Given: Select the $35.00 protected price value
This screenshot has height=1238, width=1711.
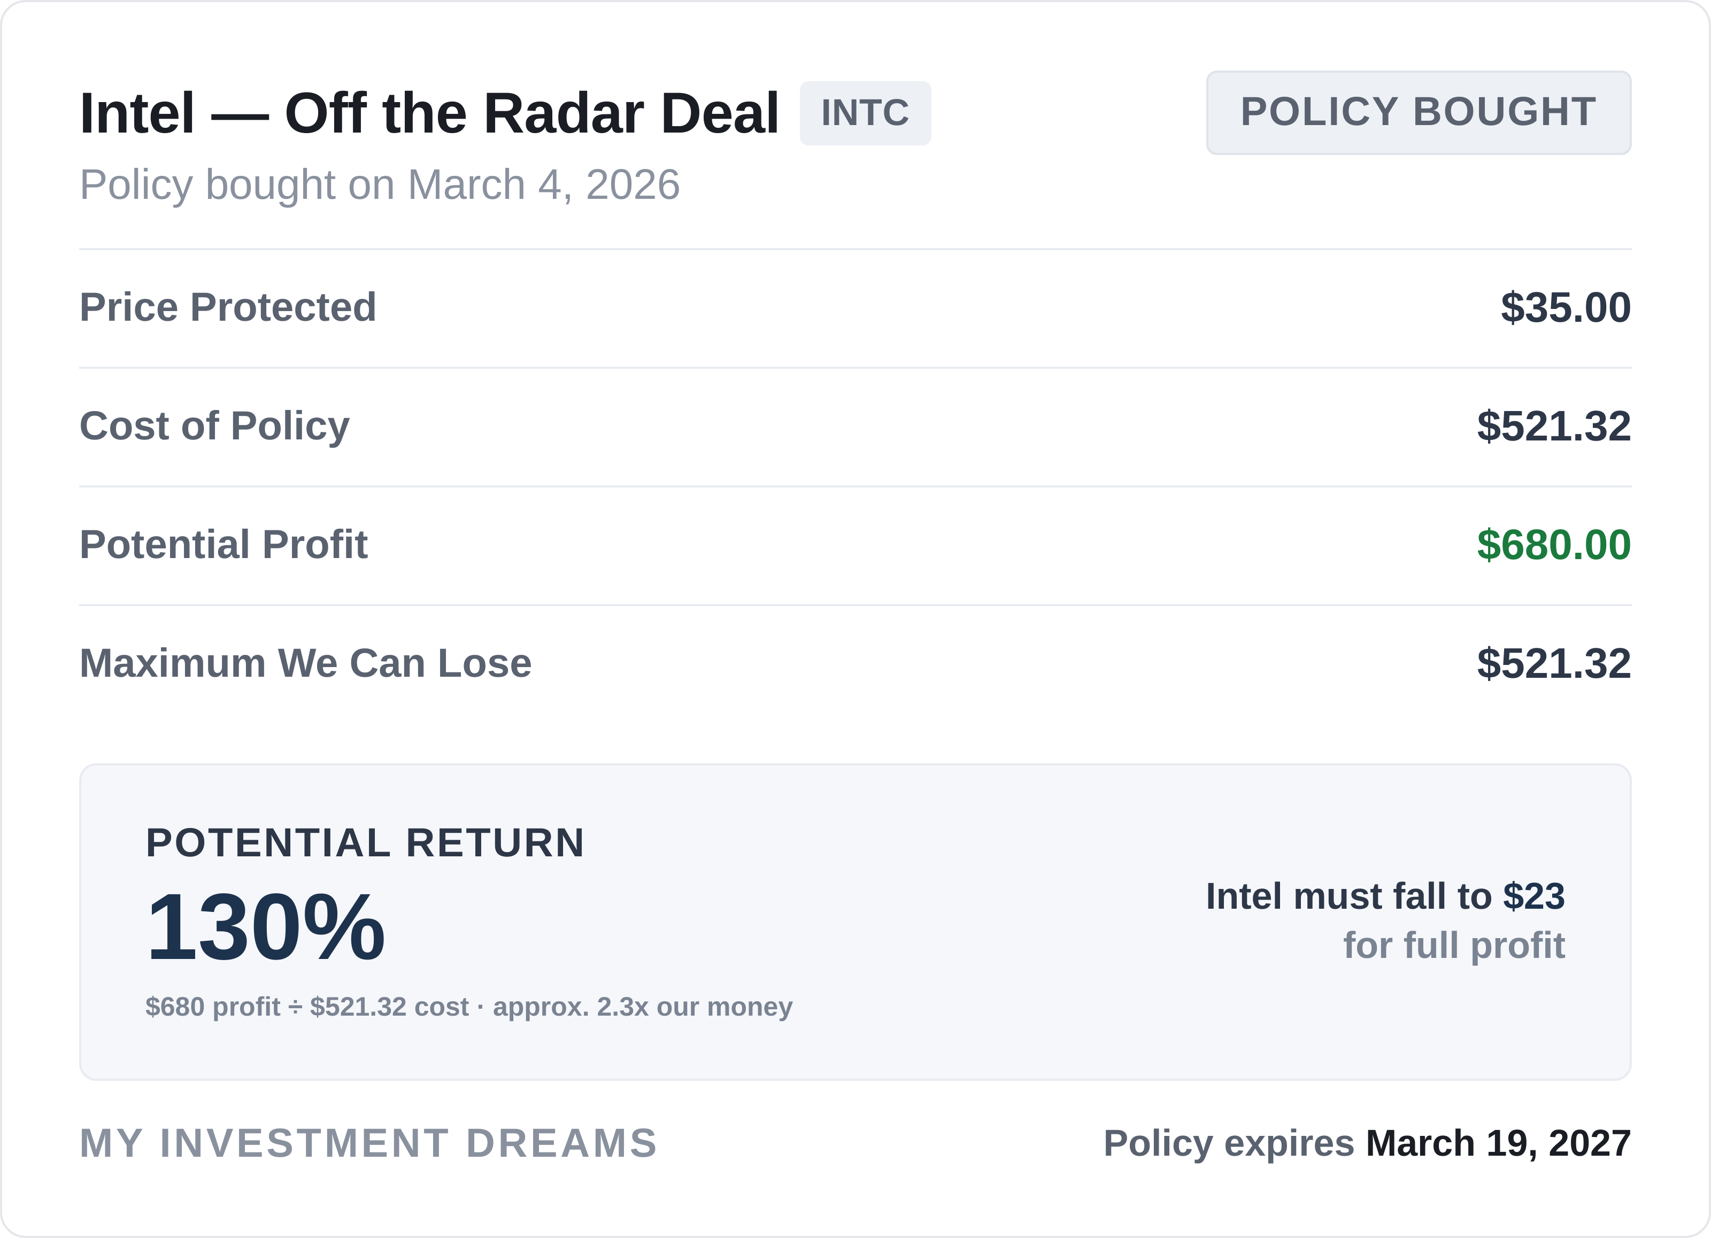Looking at the screenshot, I should [1566, 307].
